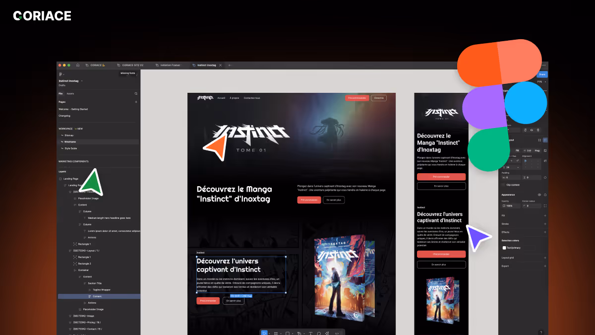Switch to the Initiation Framer tab

168,65
